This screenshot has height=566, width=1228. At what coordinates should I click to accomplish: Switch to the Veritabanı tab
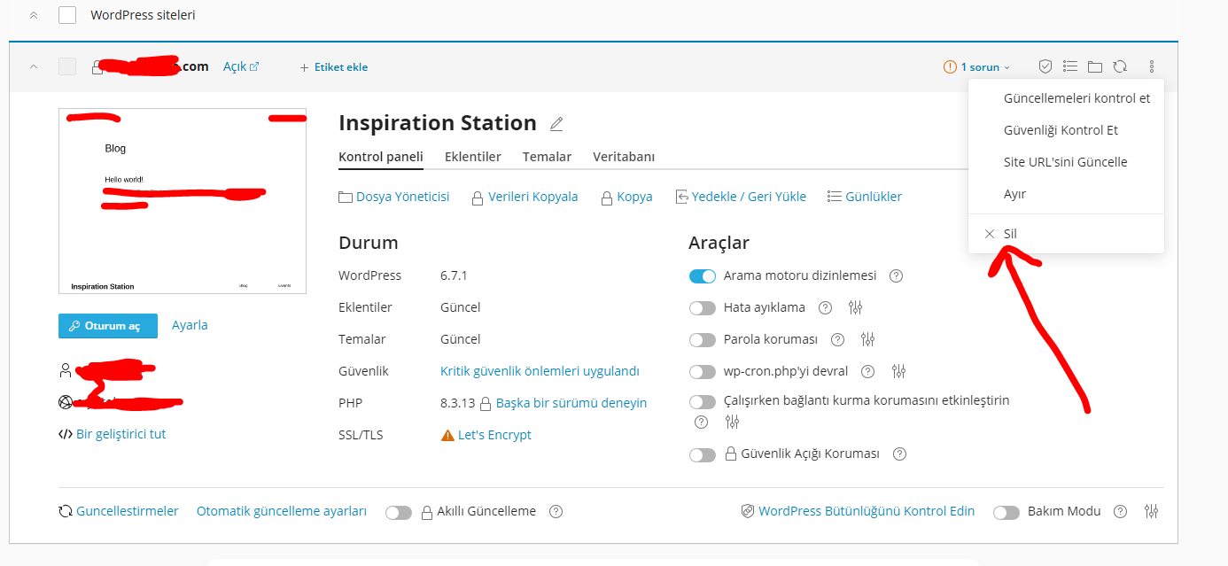624,157
